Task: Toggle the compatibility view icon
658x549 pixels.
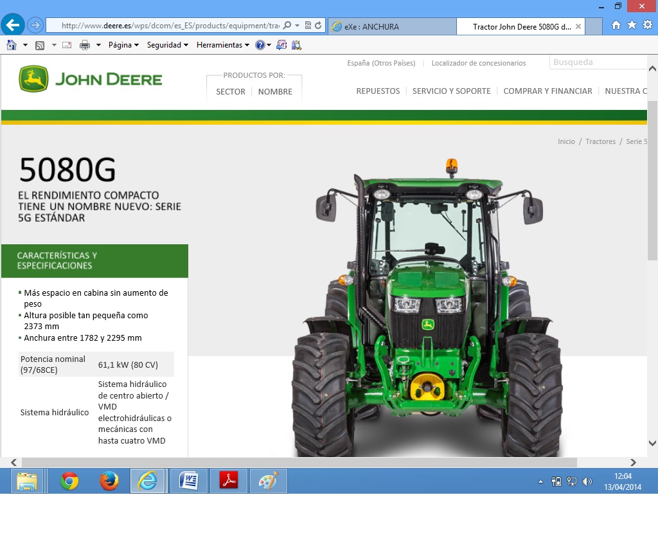Action: (308, 25)
